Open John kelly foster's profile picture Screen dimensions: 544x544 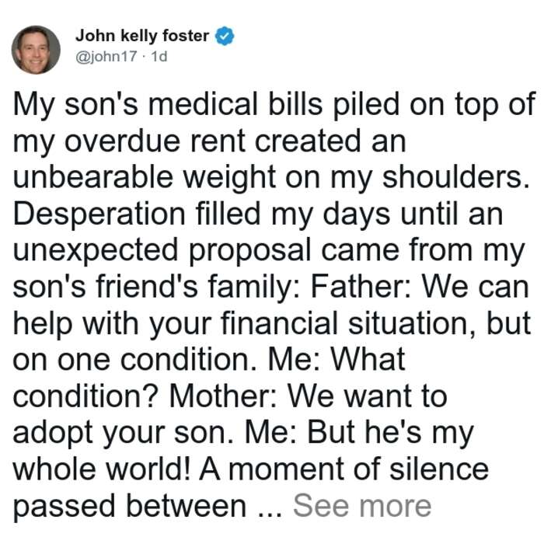36,50
